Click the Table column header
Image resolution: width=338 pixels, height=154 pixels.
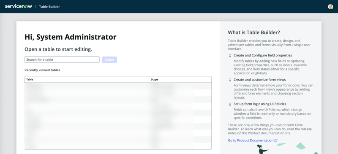[87, 79]
